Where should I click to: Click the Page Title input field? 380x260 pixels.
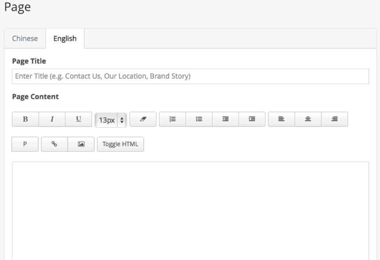coord(191,76)
